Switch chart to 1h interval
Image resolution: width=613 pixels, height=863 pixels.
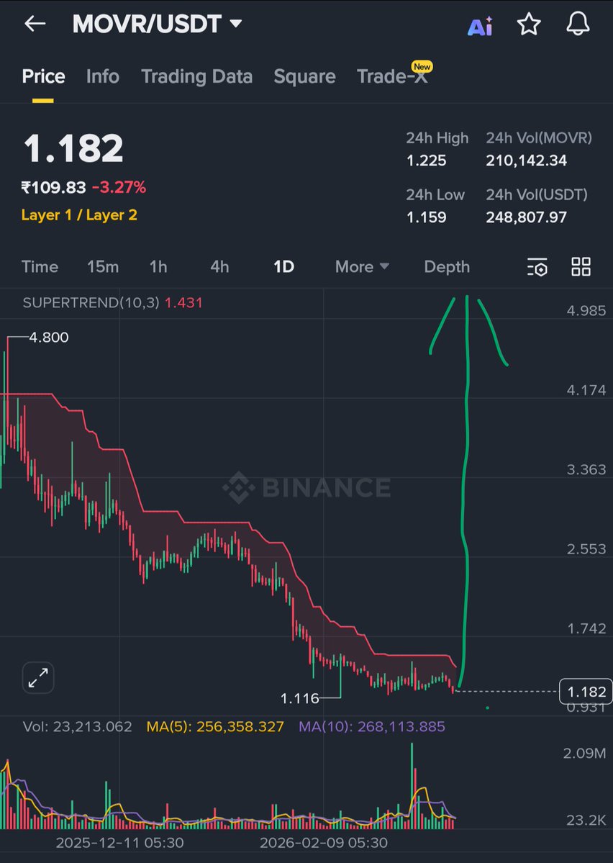pyautogui.click(x=158, y=267)
